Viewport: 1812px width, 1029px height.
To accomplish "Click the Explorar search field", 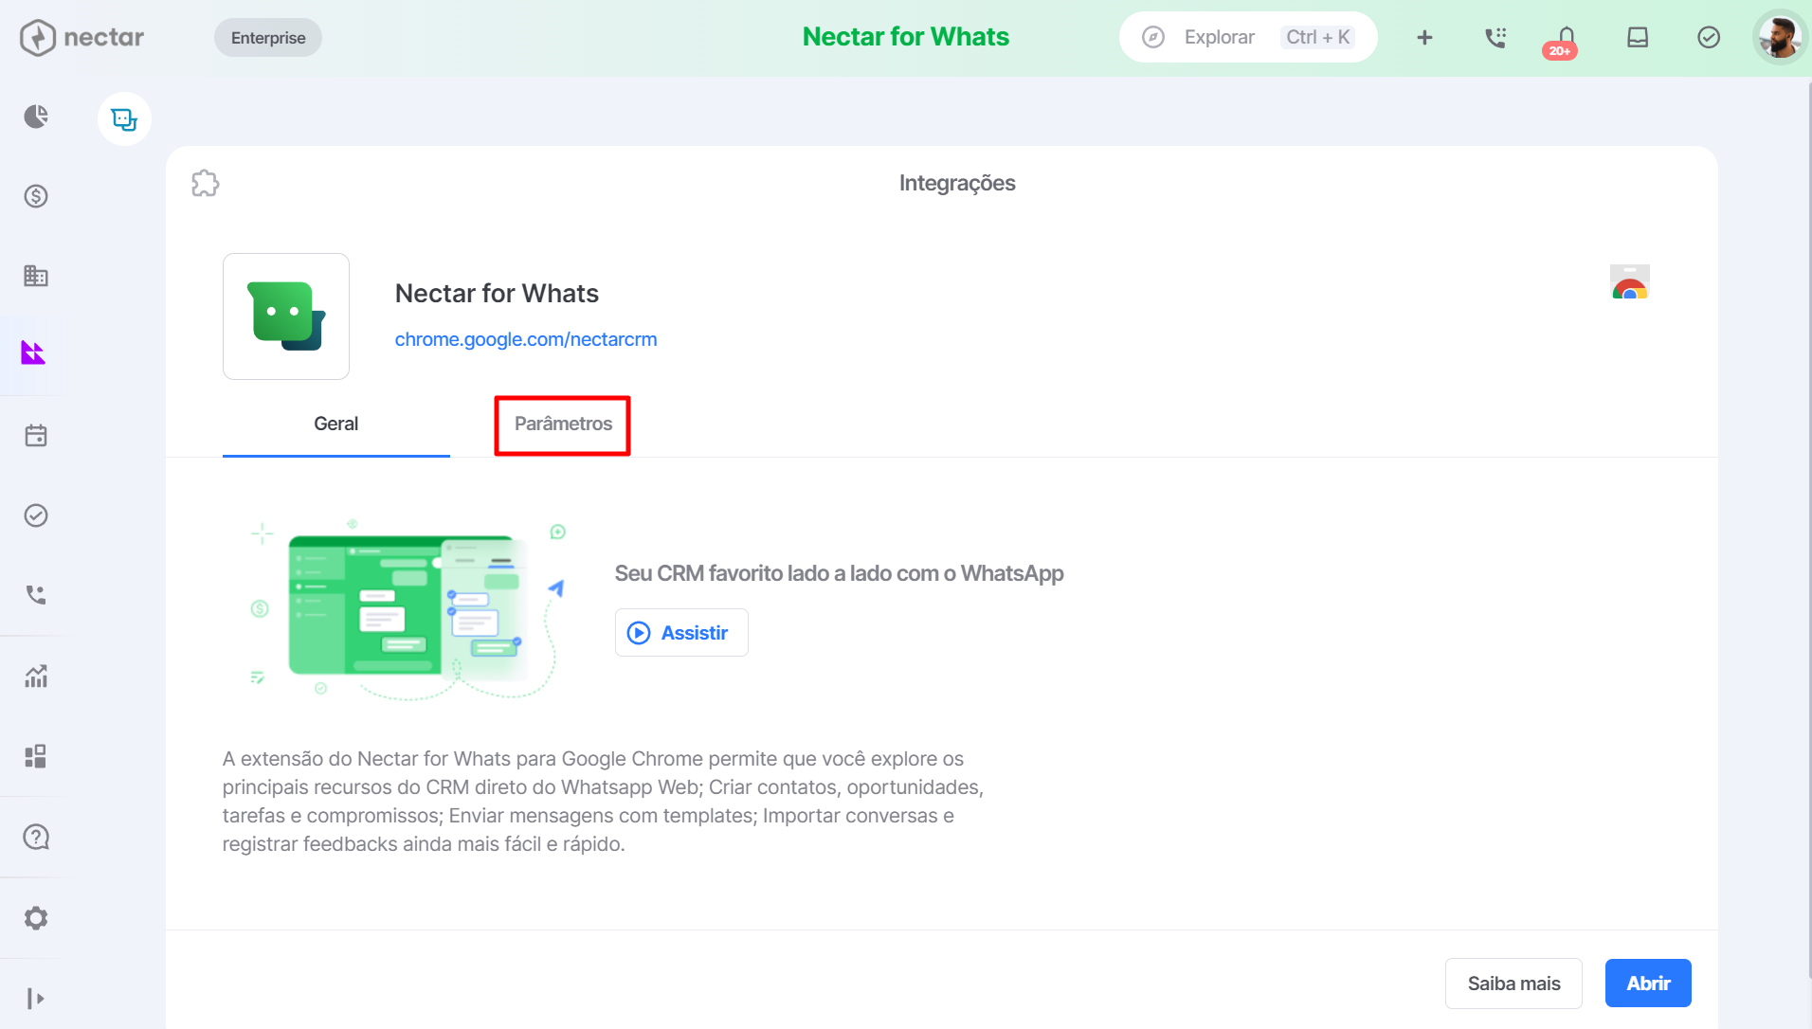I will (1248, 38).
